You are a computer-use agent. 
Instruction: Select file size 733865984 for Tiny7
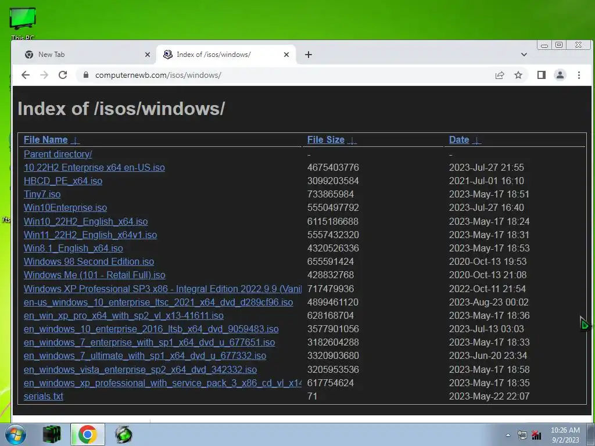coord(330,194)
